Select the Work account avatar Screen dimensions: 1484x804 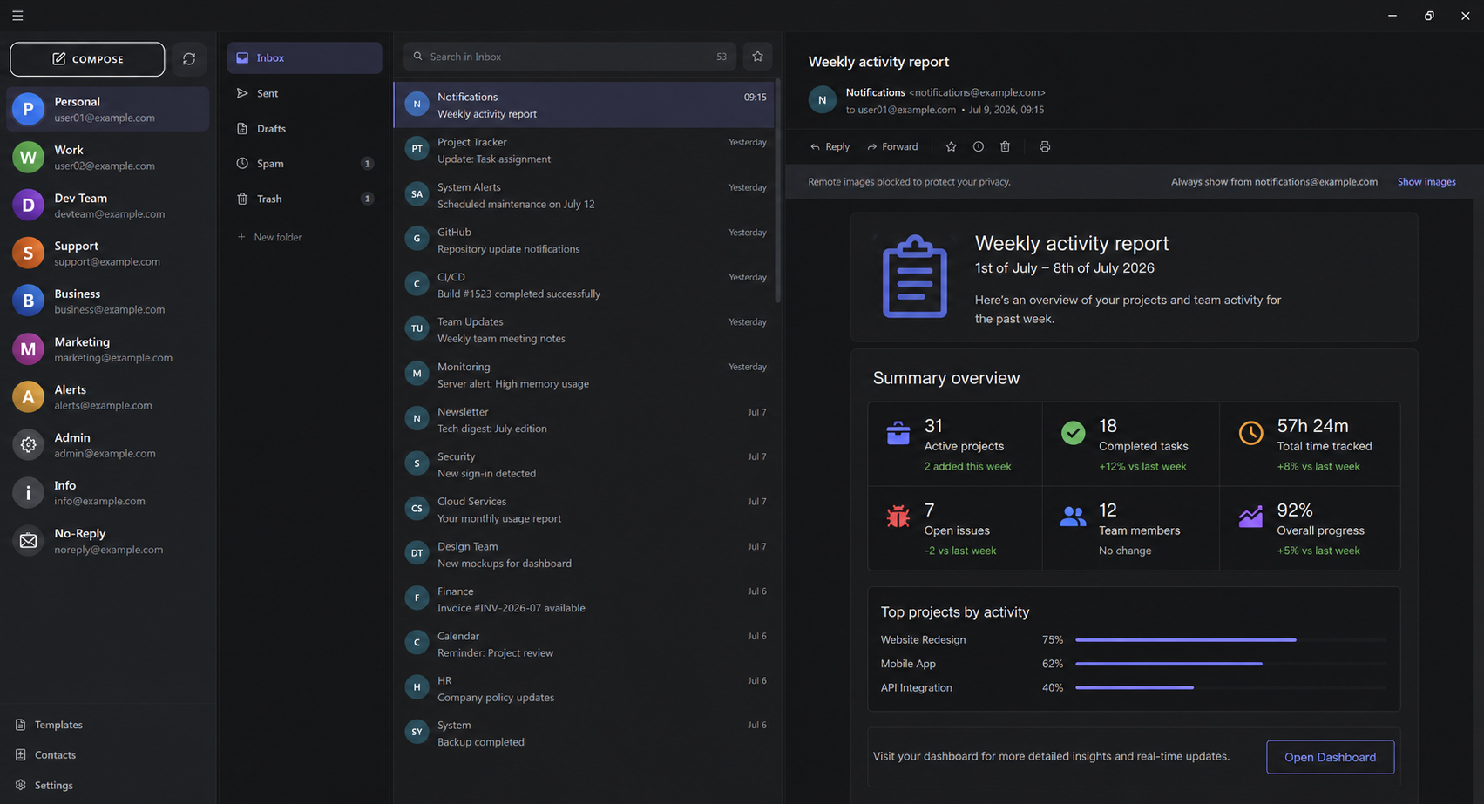point(28,157)
